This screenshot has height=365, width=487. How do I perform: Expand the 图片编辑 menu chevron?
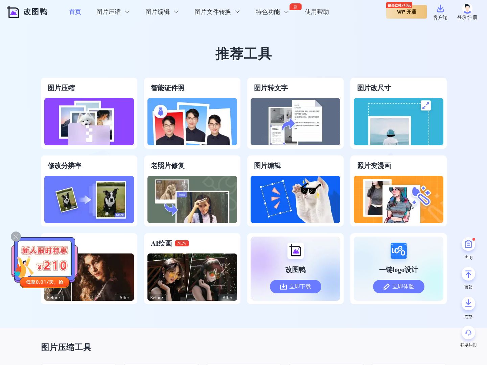176,12
